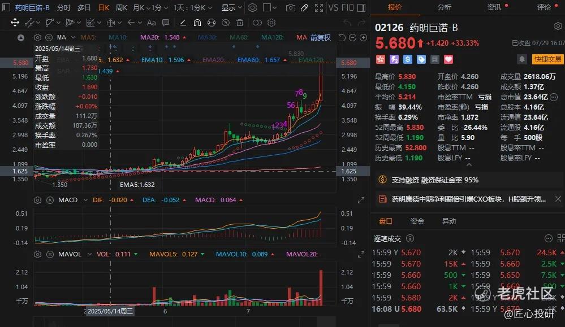The image size is (565, 327).
Task: Select the 周K weekly candlestick tab
Action: pyautogui.click(x=122, y=7)
